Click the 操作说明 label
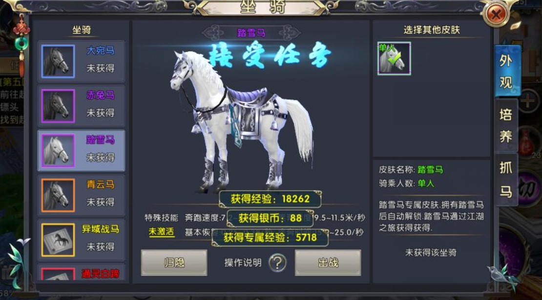This screenshot has height=300, width=542. click(x=243, y=263)
